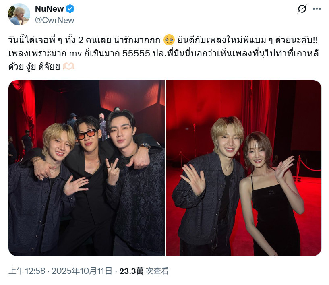This screenshot has width=329, height=285.
Task: Open the 23.3萬 view count
Action: 131,271
